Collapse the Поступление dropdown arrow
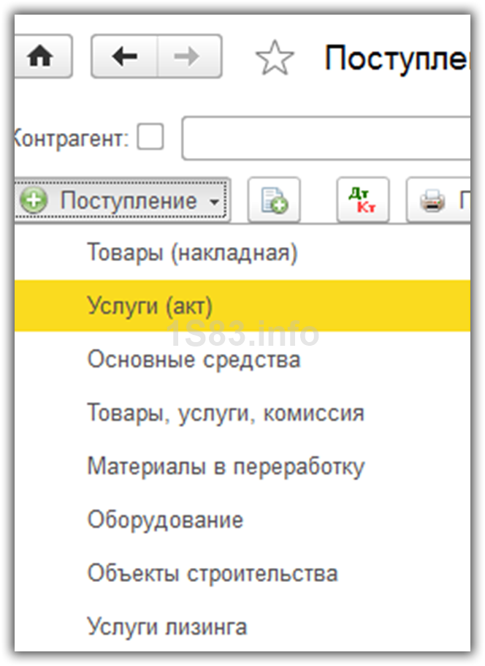This screenshot has height=666, width=485. (x=215, y=202)
